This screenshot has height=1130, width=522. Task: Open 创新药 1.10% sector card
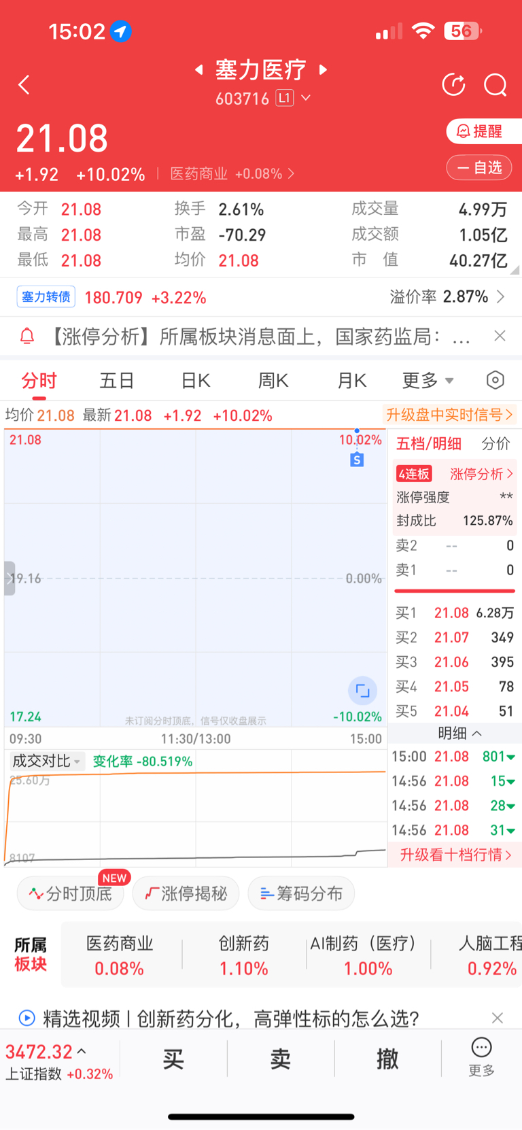point(244,955)
